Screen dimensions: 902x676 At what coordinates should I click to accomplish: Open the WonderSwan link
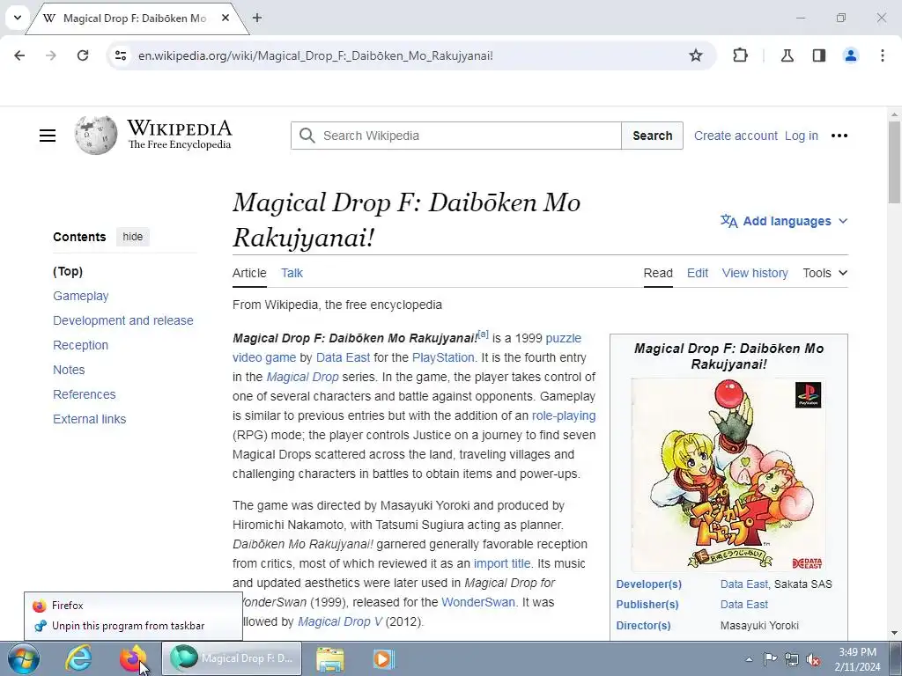[478, 602]
